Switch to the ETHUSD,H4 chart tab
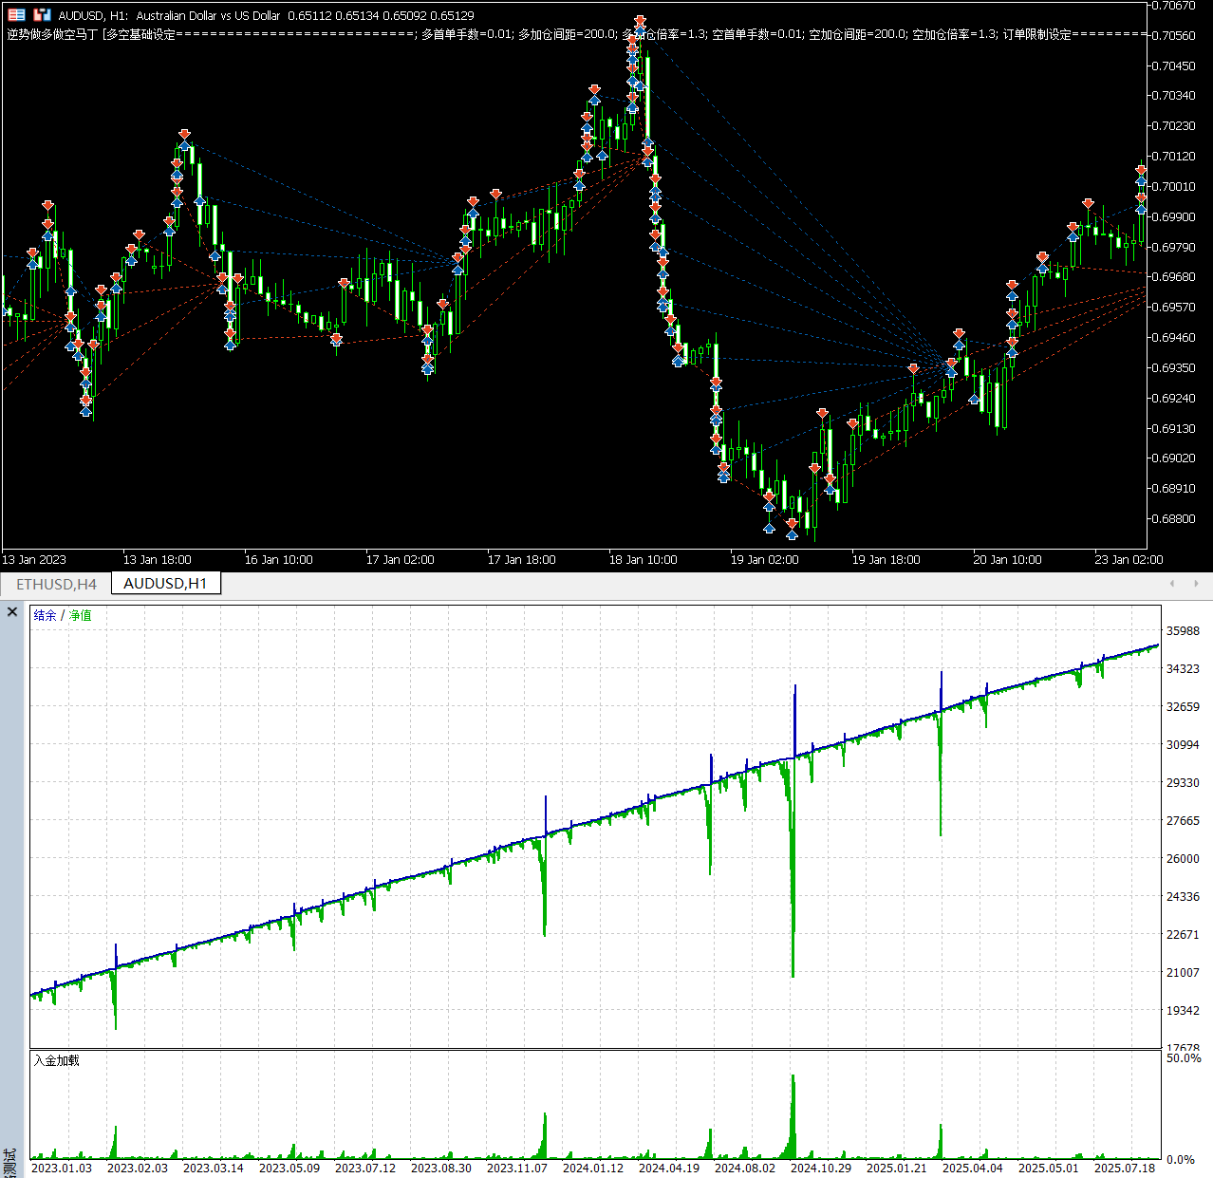The width and height of the screenshot is (1213, 1178). coord(56,584)
